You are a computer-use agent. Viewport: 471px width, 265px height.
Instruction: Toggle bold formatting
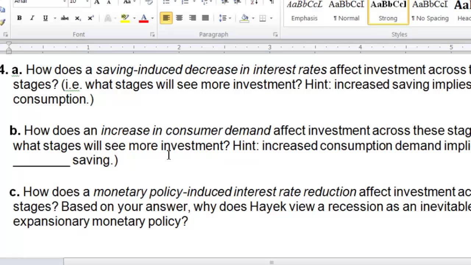click(x=19, y=18)
